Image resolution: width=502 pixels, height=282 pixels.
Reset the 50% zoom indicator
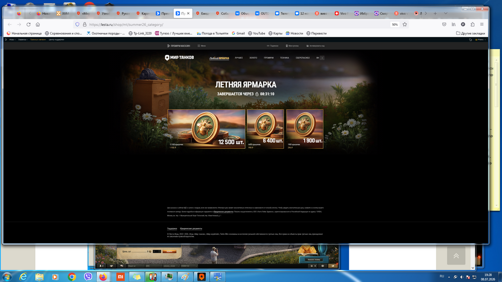pyautogui.click(x=395, y=24)
